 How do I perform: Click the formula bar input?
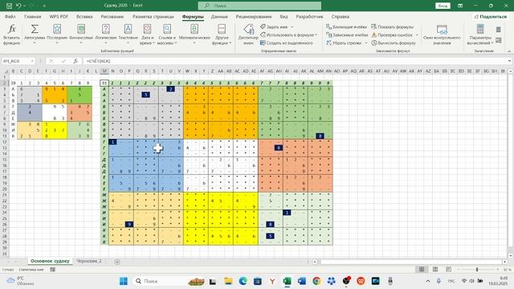(295, 61)
